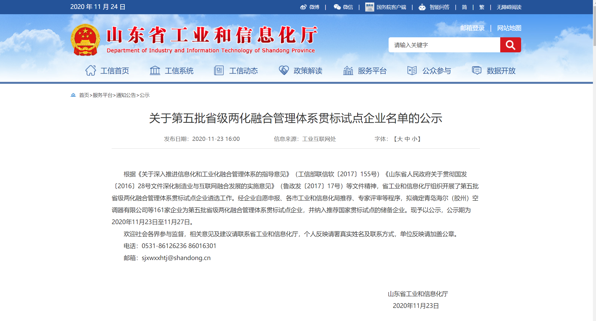Select the 工信首页 house icon
The width and height of the screenshot is (596, 321).
point(91,70)
